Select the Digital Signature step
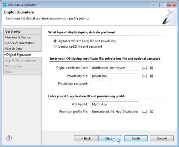Viewport: 179px width, 147px height. tap(23, 55)
